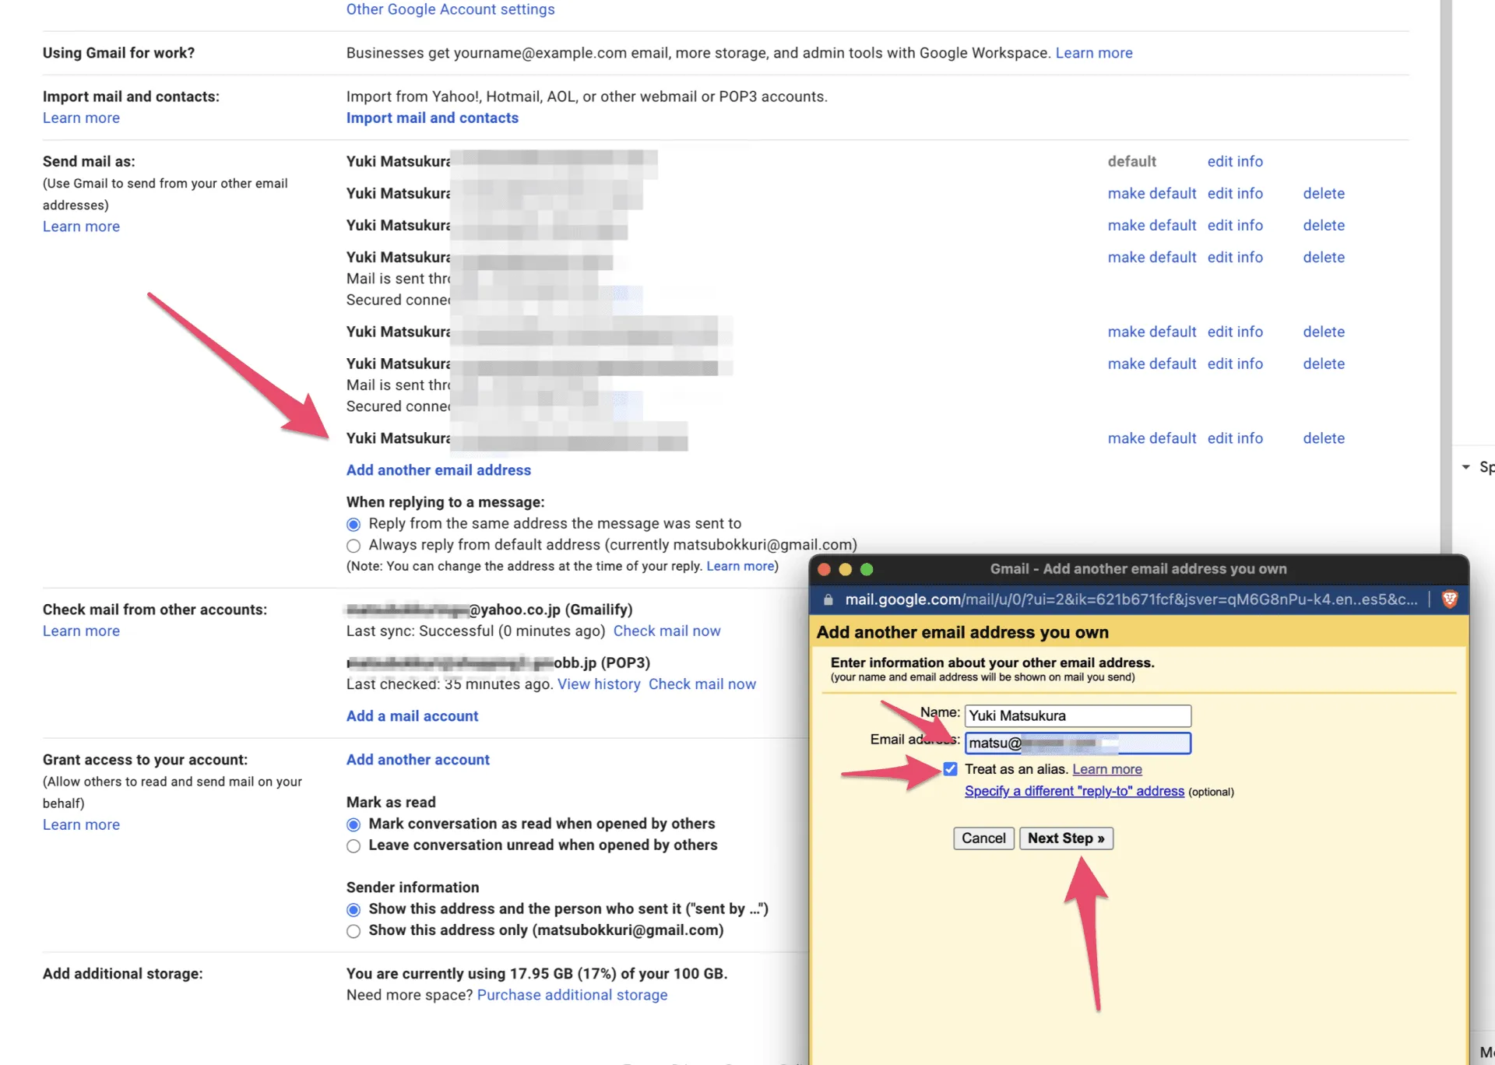Open Specify a different reply-to address
The image size is (1495, 1065).
click(x=1074, y=791)
